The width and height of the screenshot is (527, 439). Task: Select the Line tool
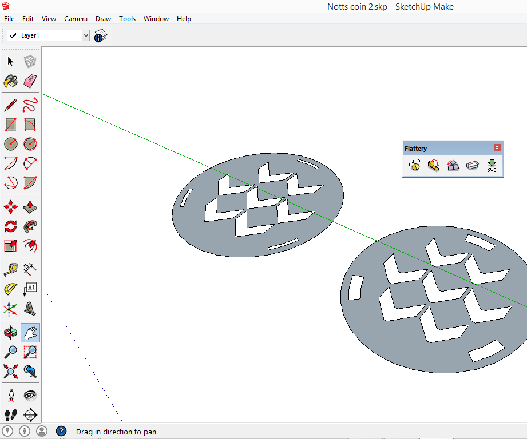[10, 105]
